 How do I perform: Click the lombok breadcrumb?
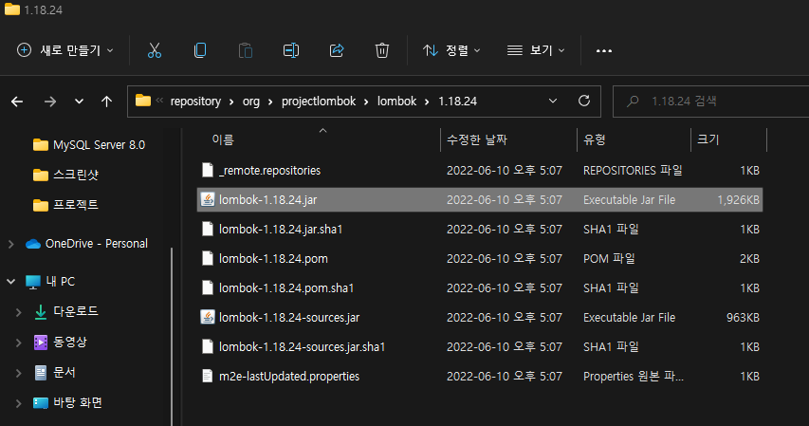[396, 102]
